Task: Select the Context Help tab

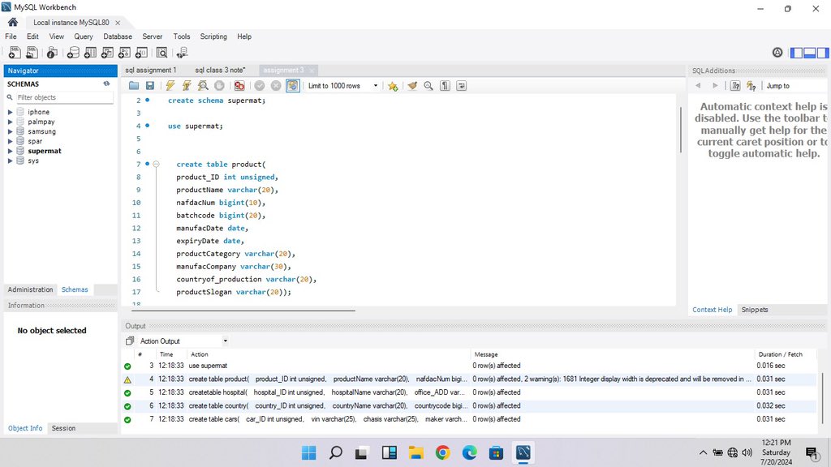Action: [712, 310]
